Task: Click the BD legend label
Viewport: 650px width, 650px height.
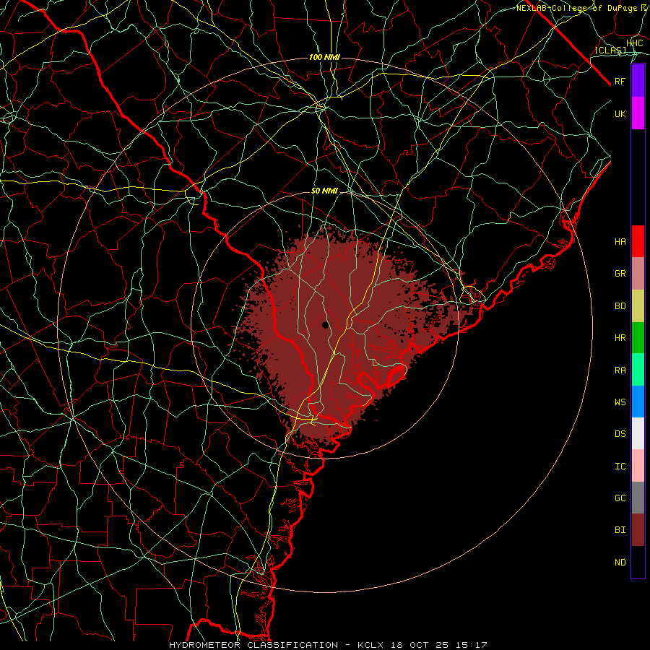Action: [x=620, y=306]
